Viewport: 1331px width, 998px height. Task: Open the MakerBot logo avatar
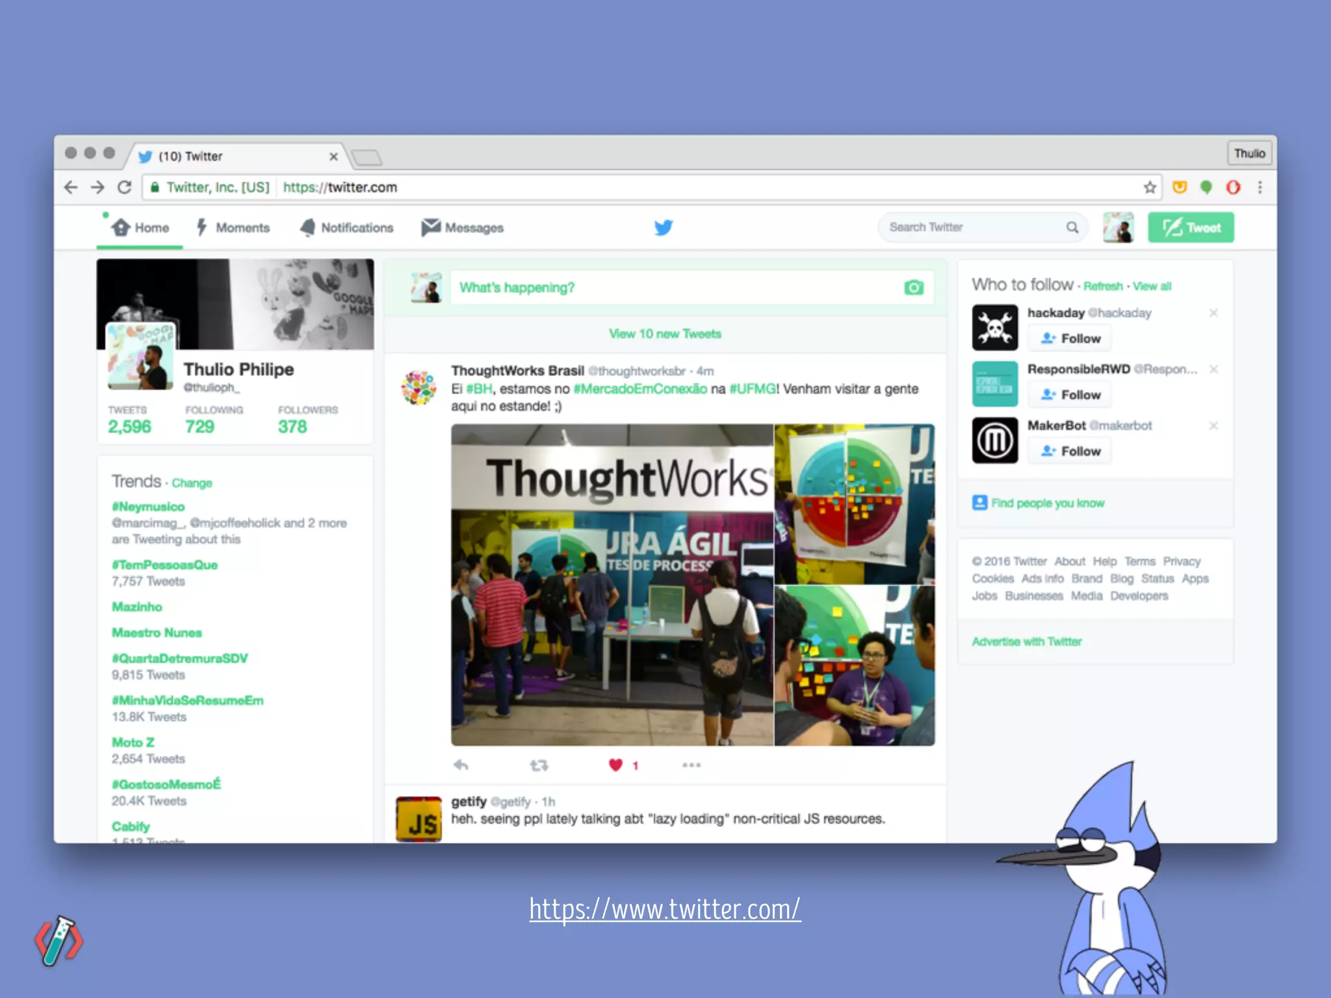[x=995, y=441]
